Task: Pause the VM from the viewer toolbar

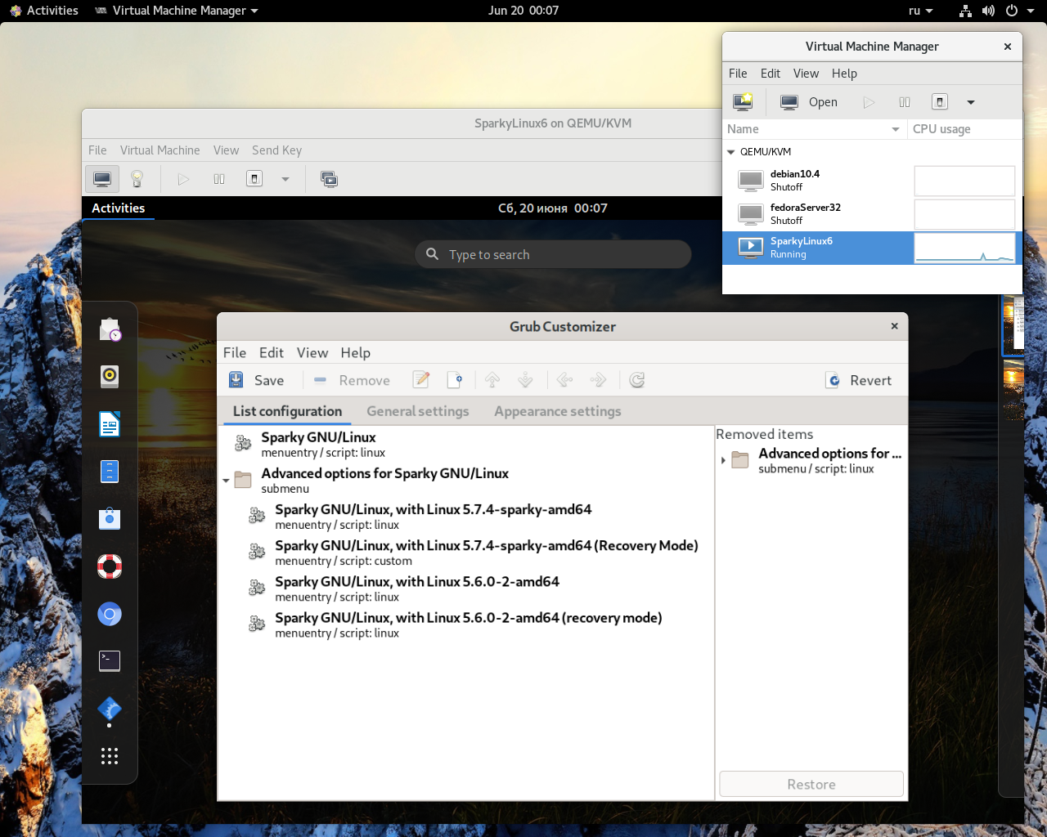Action: [219, 179]
